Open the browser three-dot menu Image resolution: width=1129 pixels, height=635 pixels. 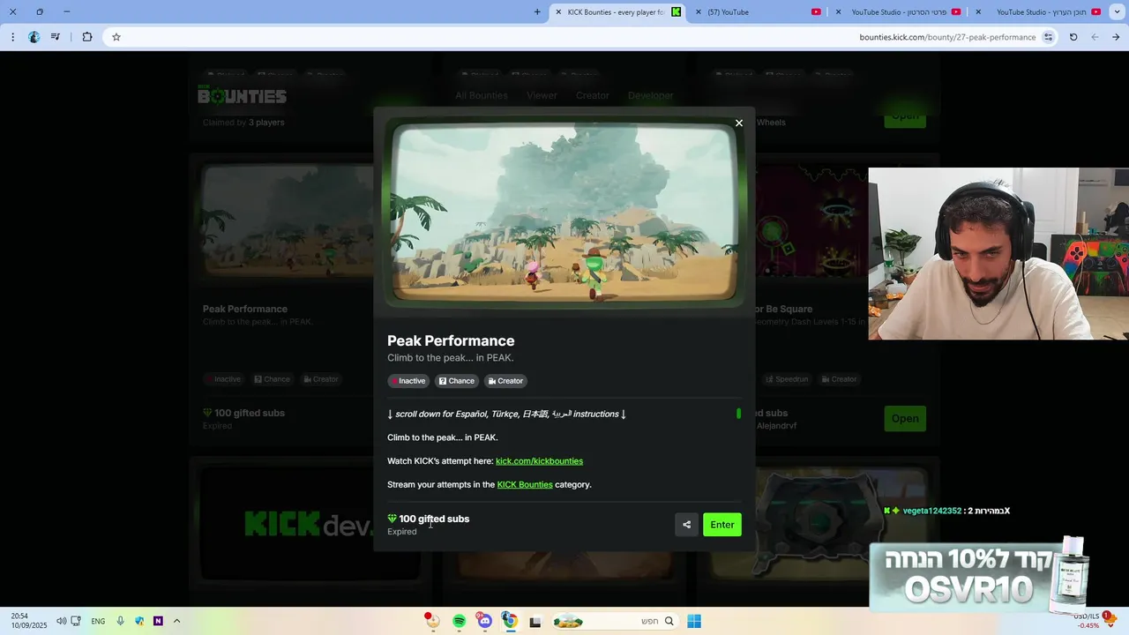(x=12, y=37)
